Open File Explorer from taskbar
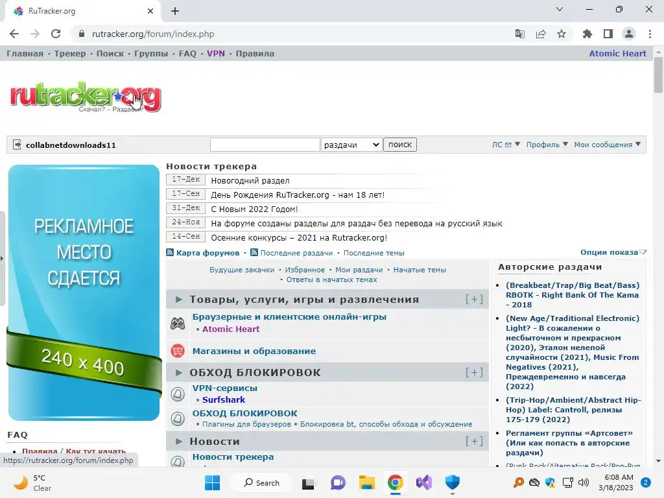The height and width of the screenshot is (498, 664). [367, 482]
